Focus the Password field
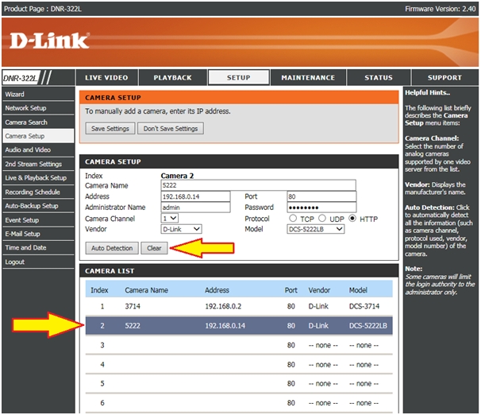Viewport: 481px width, 415px height. pos(321,207)
